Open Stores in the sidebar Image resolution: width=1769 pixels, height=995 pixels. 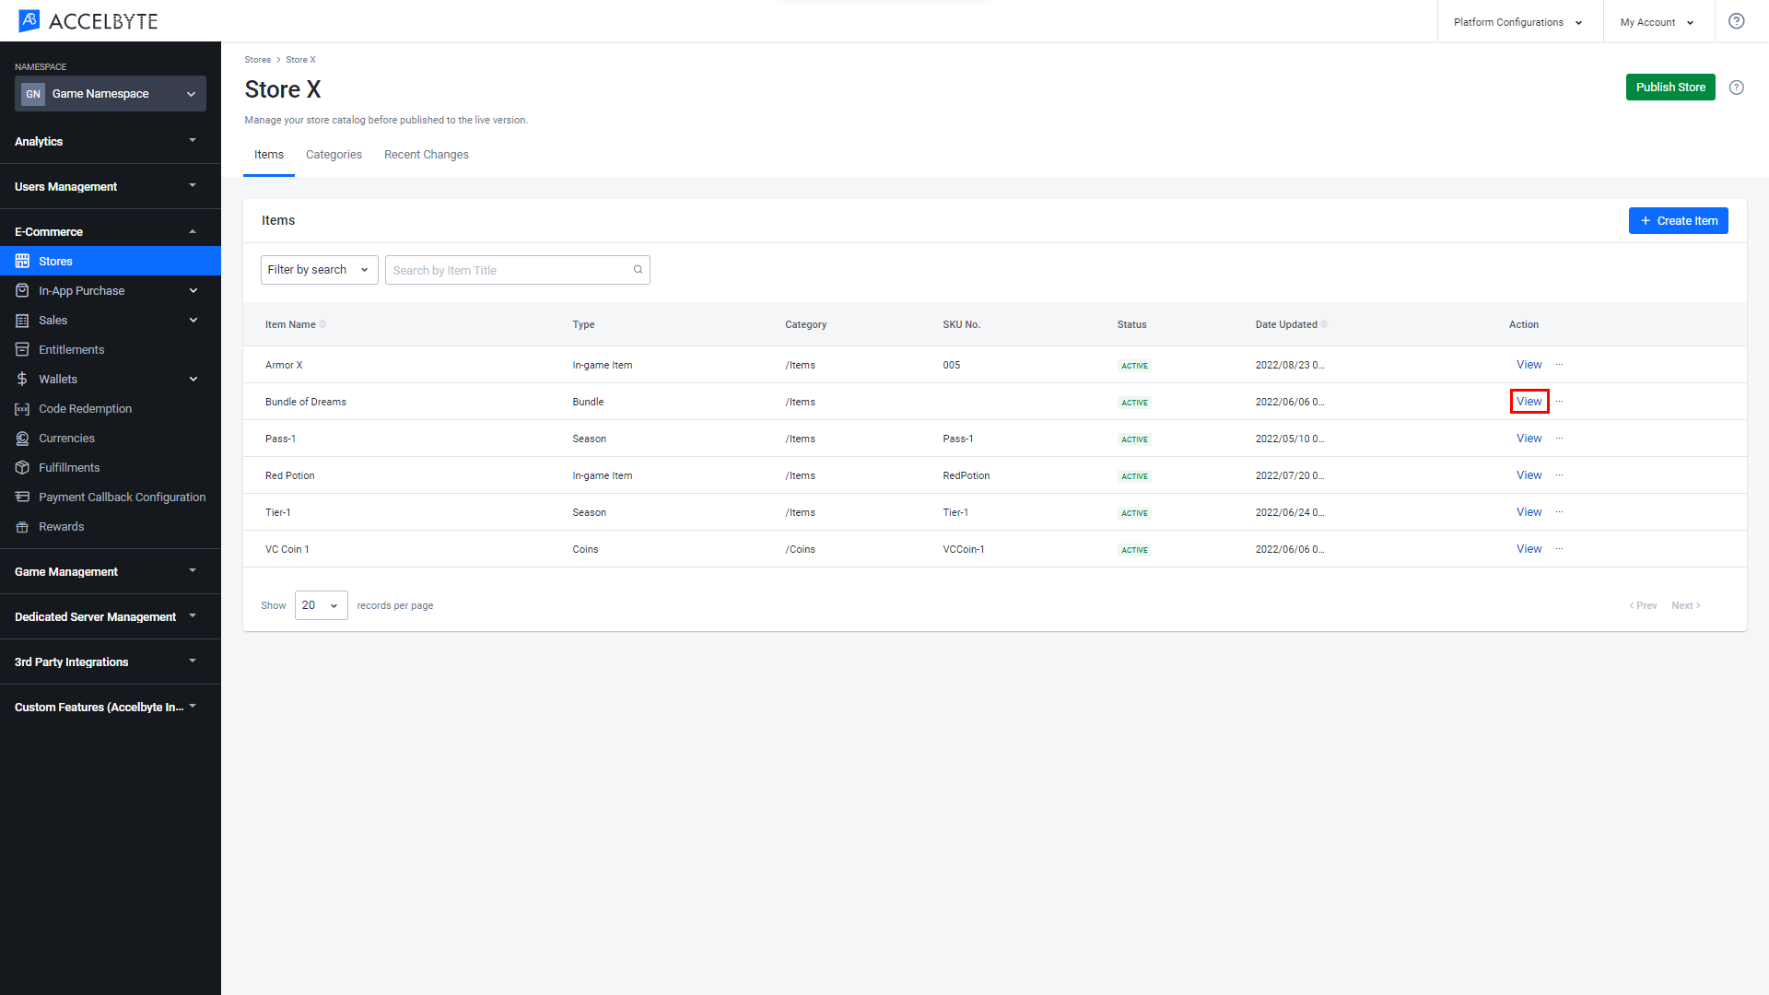pyautogui.click(x=111, y=262)
